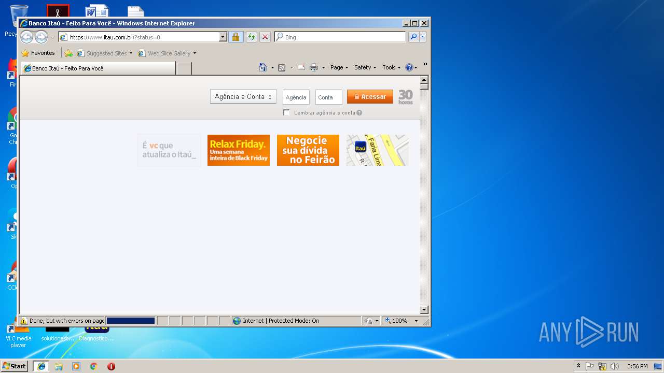Click the help icon beside Lembrar agência e conta
Image resolution: width=664 pixels, height=373 pixels.
pyautogui.click(x=359, y=112)
